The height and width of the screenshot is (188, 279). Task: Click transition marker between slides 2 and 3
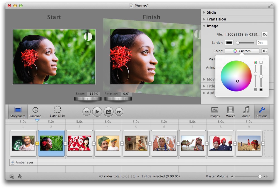point(66,143)
